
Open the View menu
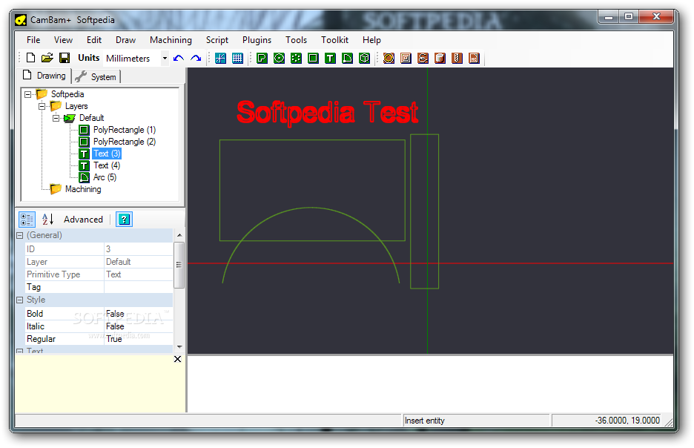tap(63, 40)
